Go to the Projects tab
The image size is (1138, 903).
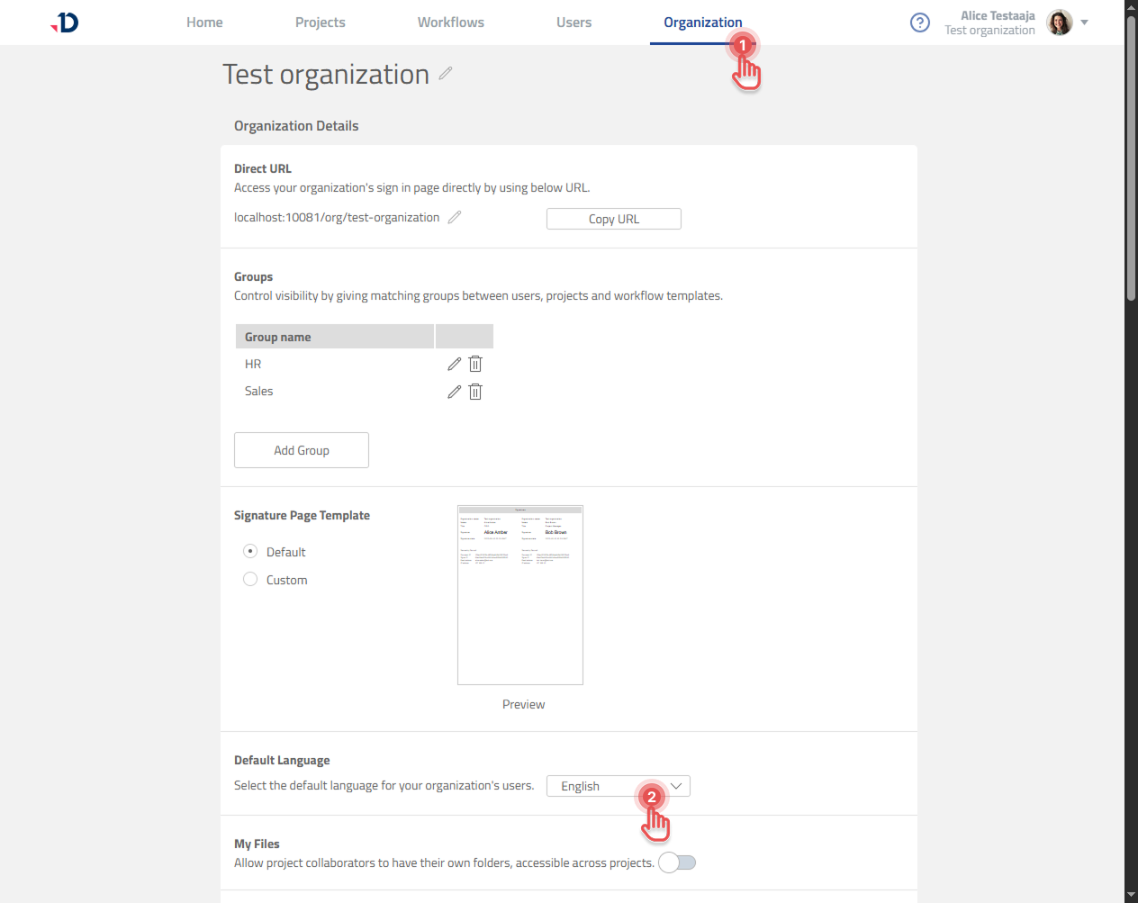320,23
